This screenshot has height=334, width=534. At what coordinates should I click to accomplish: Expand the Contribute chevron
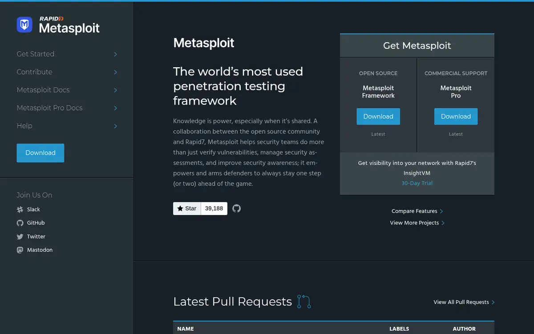pyautogui.click(x=115, y=72)
